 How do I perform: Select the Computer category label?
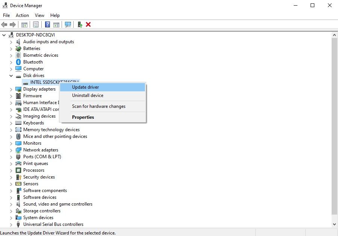[x=33, y=69]
